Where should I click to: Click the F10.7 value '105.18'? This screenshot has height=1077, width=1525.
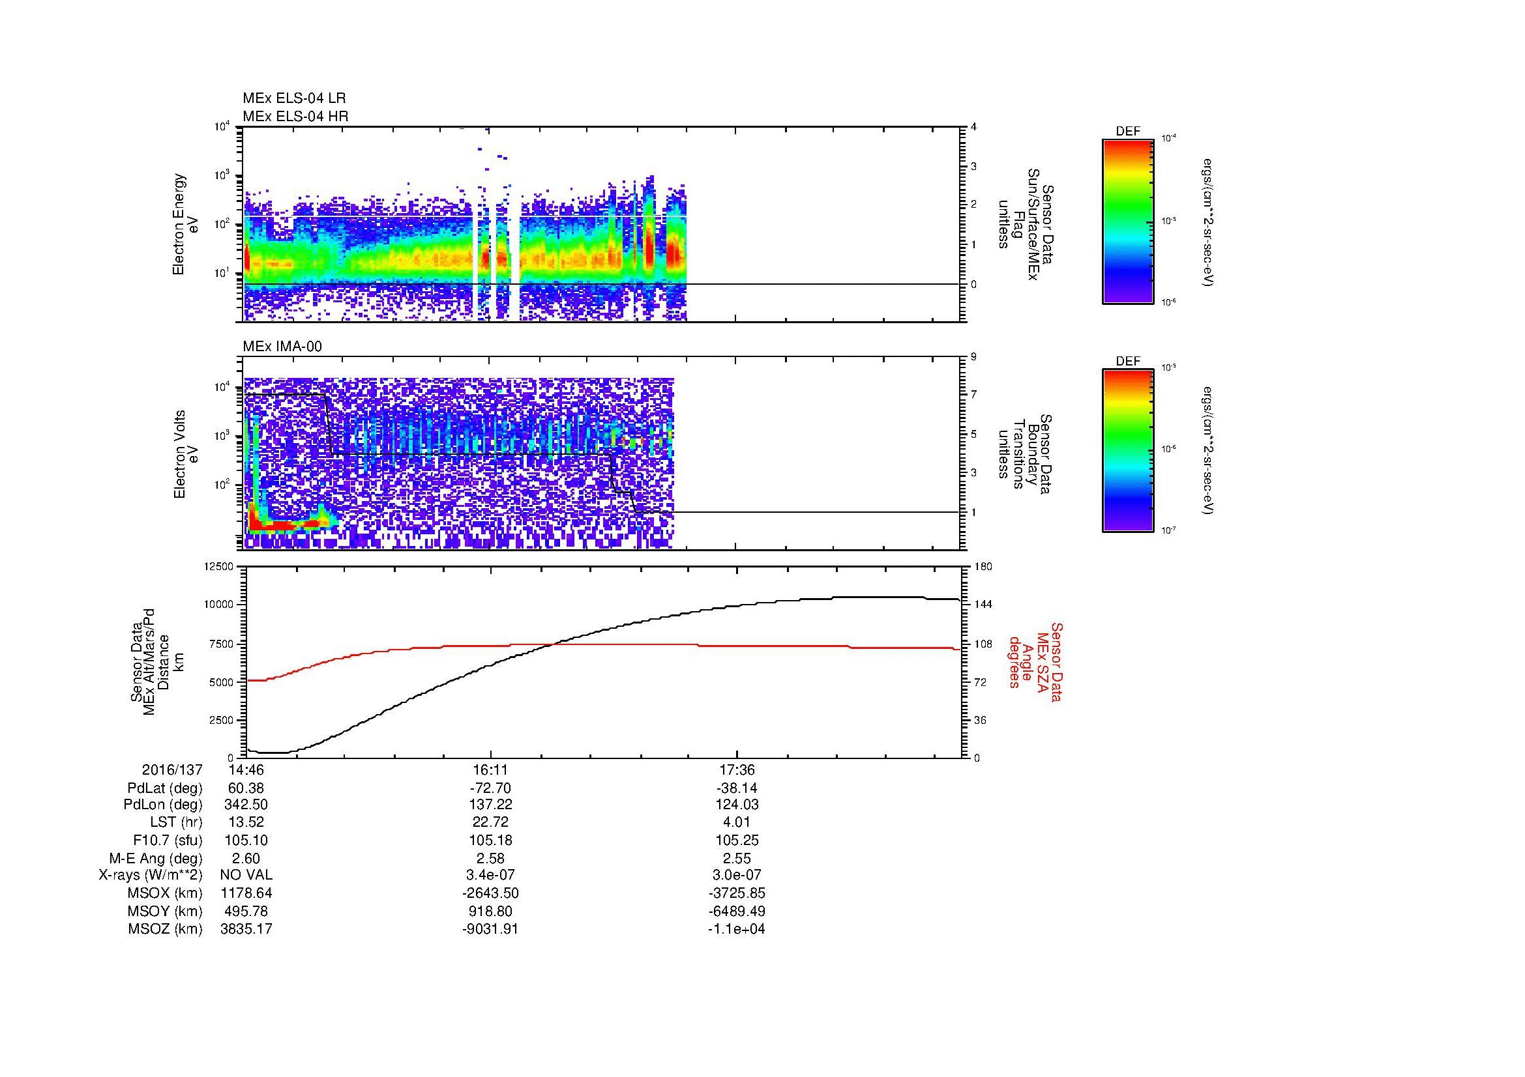[x=490, y=840]
